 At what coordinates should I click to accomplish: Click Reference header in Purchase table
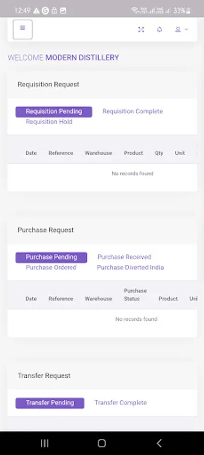coord(61,299)
